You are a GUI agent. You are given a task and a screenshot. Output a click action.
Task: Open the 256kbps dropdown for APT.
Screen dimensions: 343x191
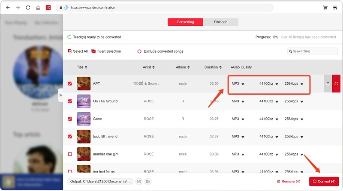[294, 84]
